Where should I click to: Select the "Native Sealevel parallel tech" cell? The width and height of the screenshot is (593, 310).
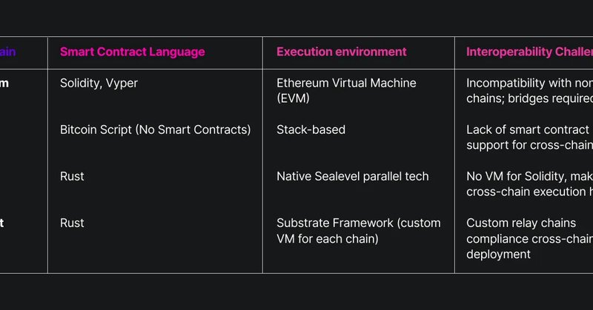(352, 176)
